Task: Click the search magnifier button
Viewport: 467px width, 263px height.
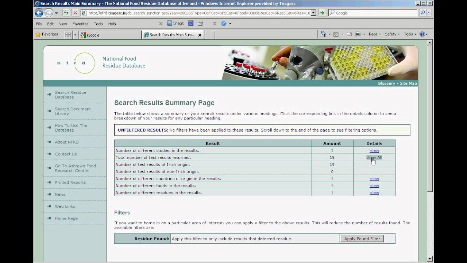Action: point(423,13)
